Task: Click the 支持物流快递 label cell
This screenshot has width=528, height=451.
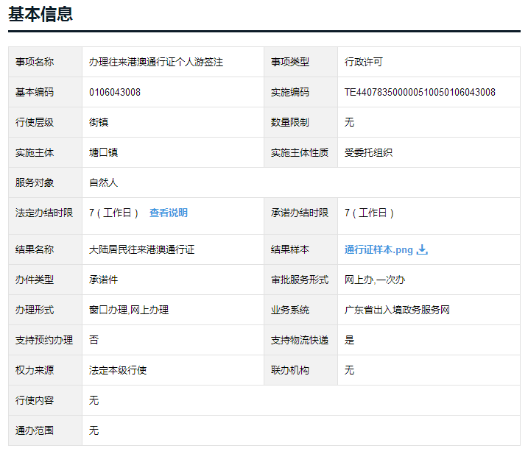Action: [x=300, y=340]
